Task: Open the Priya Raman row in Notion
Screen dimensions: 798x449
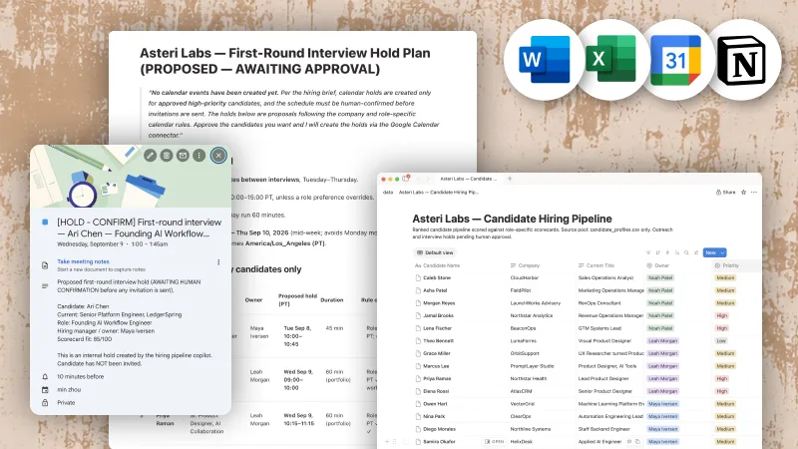Action: coord(437,379)
